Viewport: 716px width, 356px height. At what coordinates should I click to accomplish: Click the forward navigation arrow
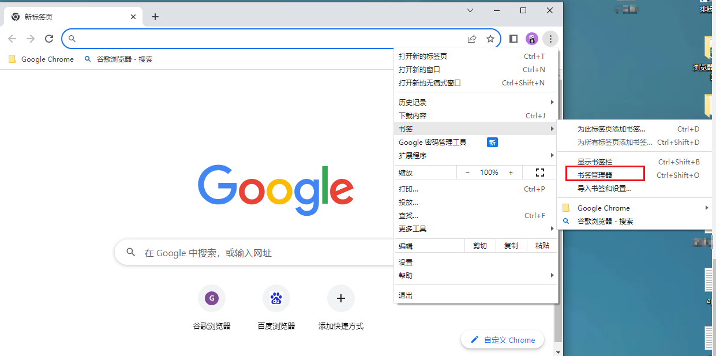(x=31, y=39)
